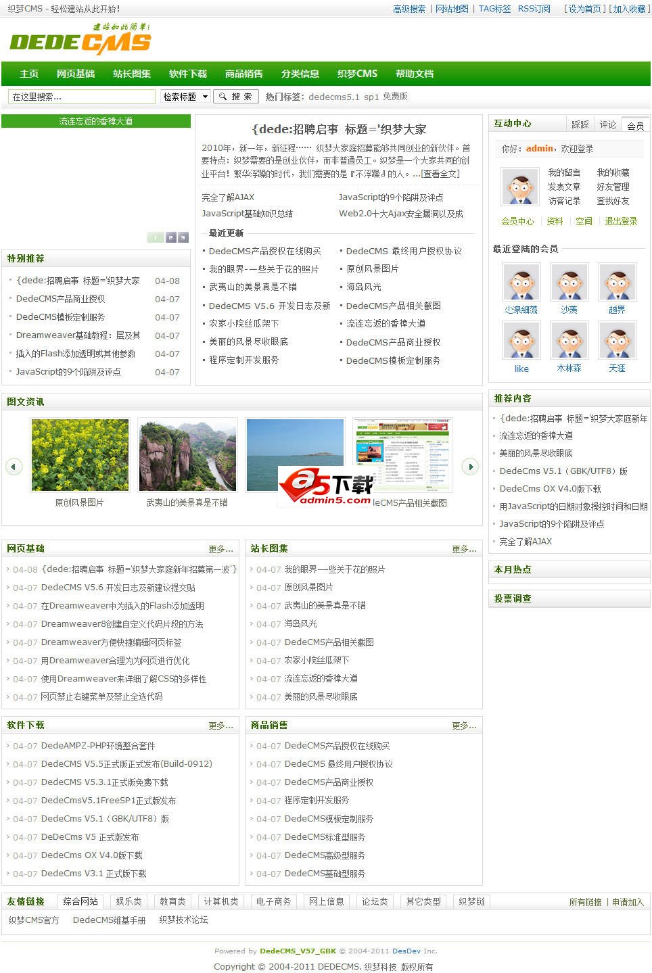Switch to the 踩踩 tab in 互动中心
The image size is (652, 973).
580,124
